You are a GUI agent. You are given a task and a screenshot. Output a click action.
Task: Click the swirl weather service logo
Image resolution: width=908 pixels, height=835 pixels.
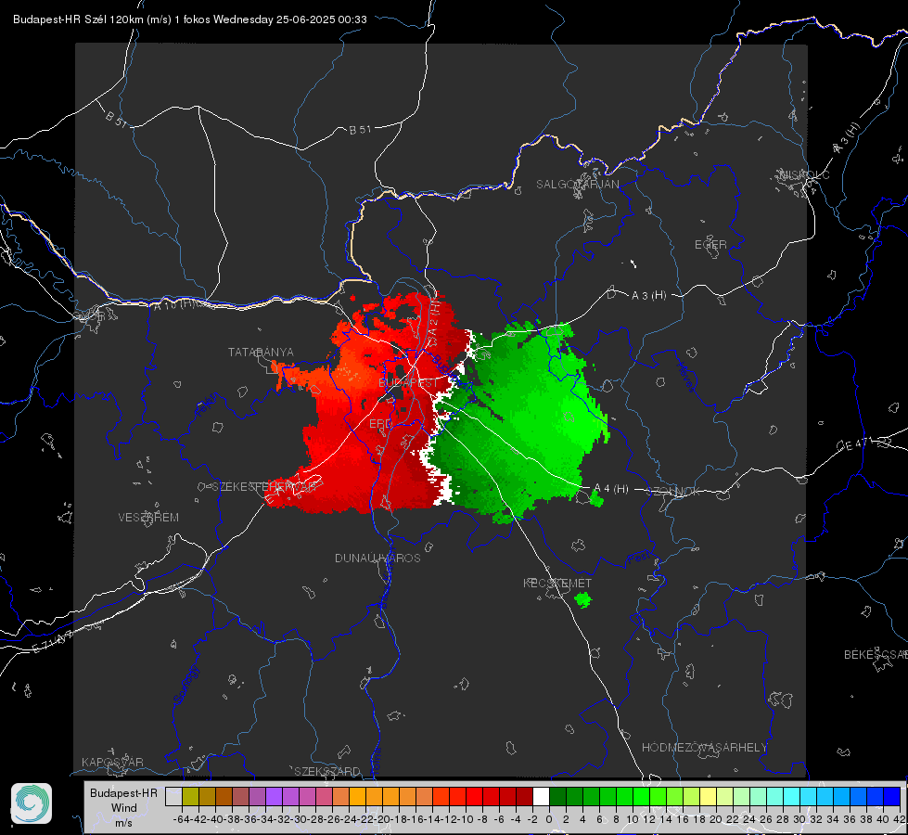32,803
